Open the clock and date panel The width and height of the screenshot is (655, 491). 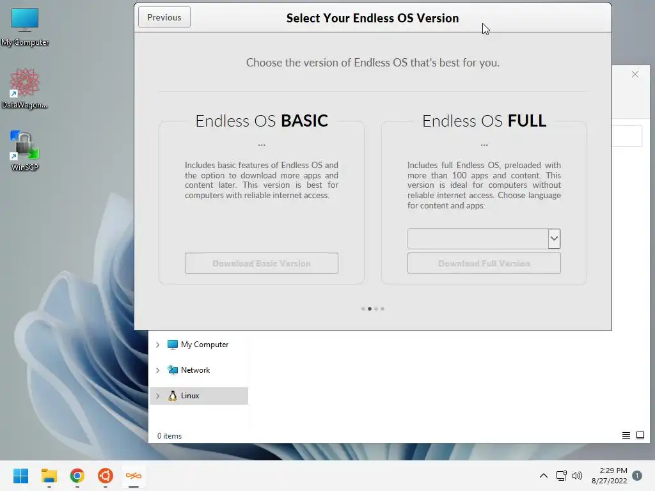(609, 476)
